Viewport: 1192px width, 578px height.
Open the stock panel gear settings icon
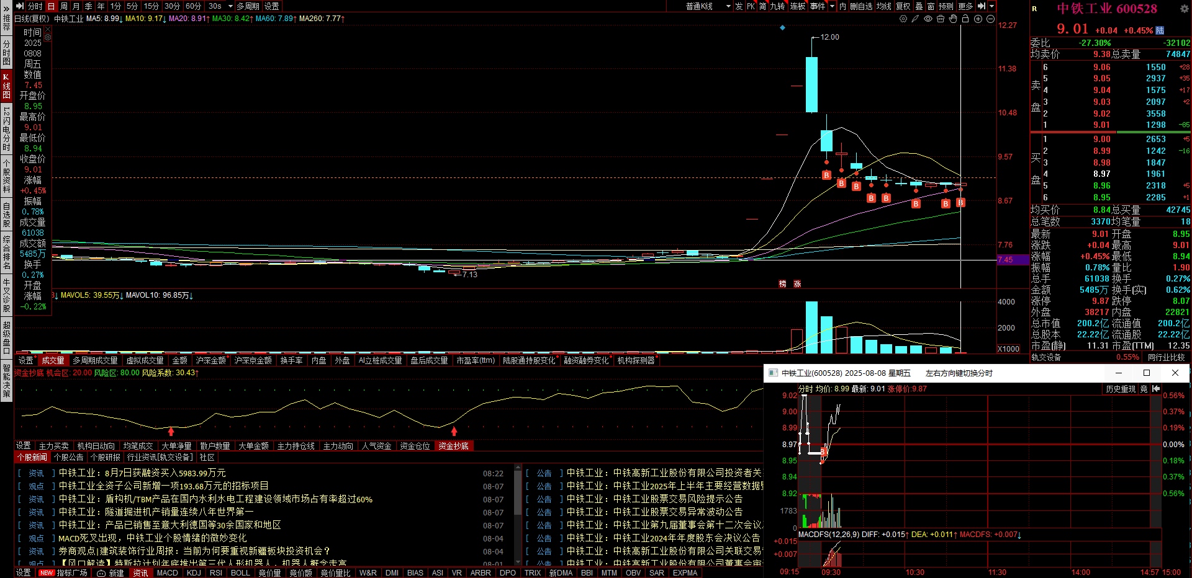click(1184, 9)
